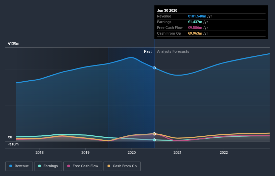Select the 2019 x-axis label
This screenshot has width=275, height=176.
coord(85,152)
